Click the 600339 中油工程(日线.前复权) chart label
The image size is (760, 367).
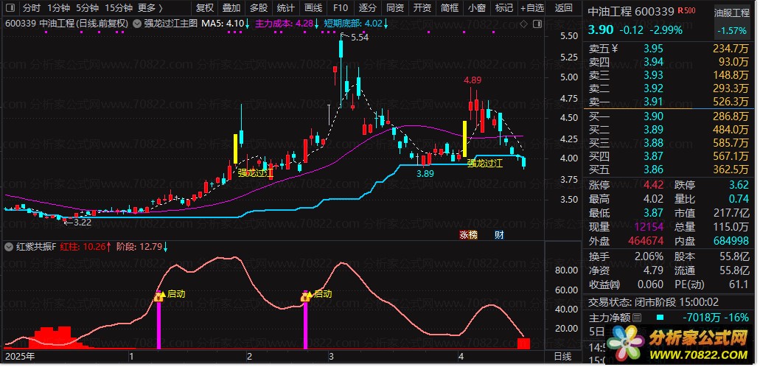[x=67, y=24]
